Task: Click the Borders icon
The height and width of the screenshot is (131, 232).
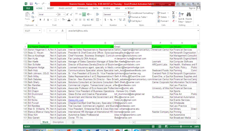Action: click(56, 20)
